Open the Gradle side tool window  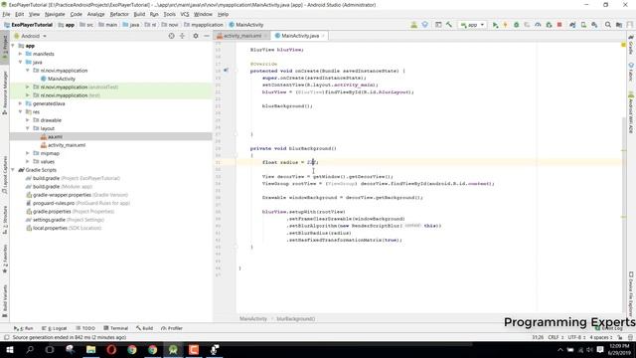pos(631,45)
